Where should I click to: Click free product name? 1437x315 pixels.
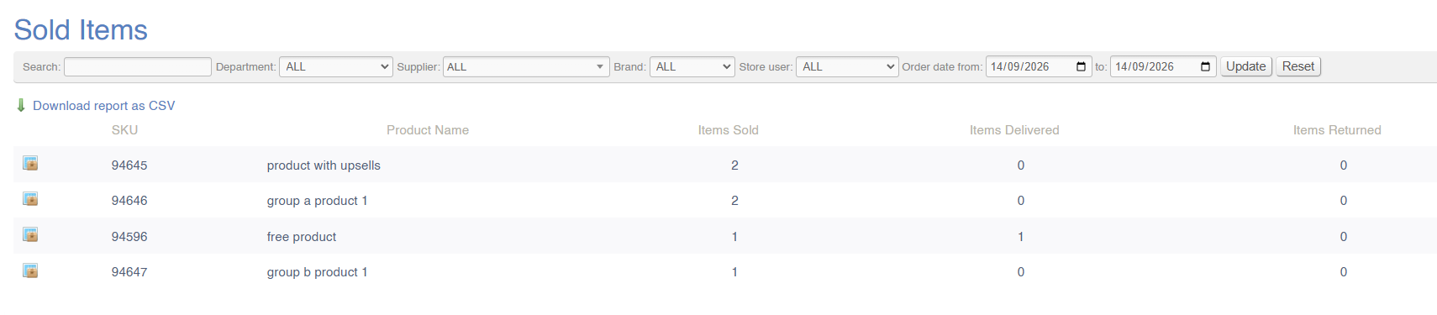coord(302,237)
